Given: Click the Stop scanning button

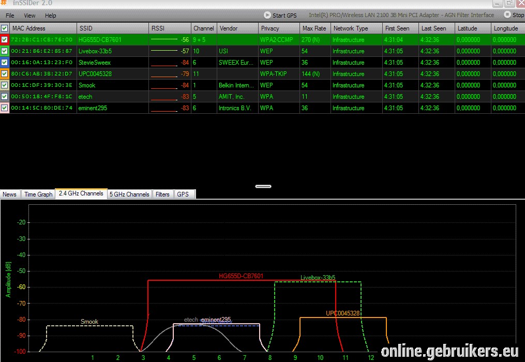Looking at the screenshot, I should tap(514, 15).
